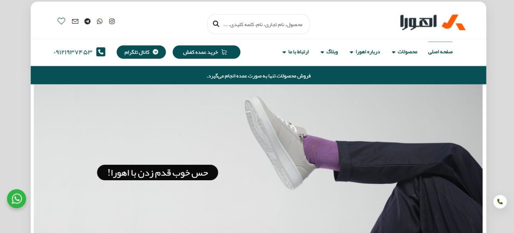Screen dimensions: 514x233
Task: Click the dark green phone icon square
Action: pos(100,52)
